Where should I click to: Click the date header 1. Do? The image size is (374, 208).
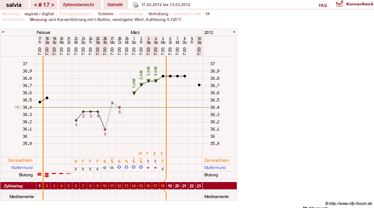coord(134,40)
